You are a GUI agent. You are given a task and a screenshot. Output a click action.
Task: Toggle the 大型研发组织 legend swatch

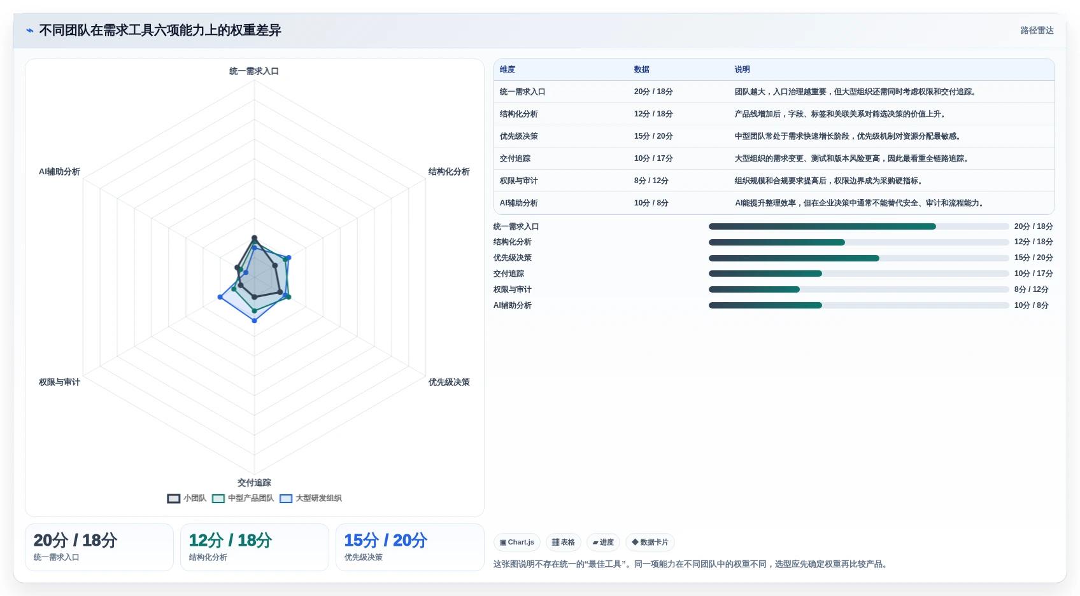(x=286, y=499)
